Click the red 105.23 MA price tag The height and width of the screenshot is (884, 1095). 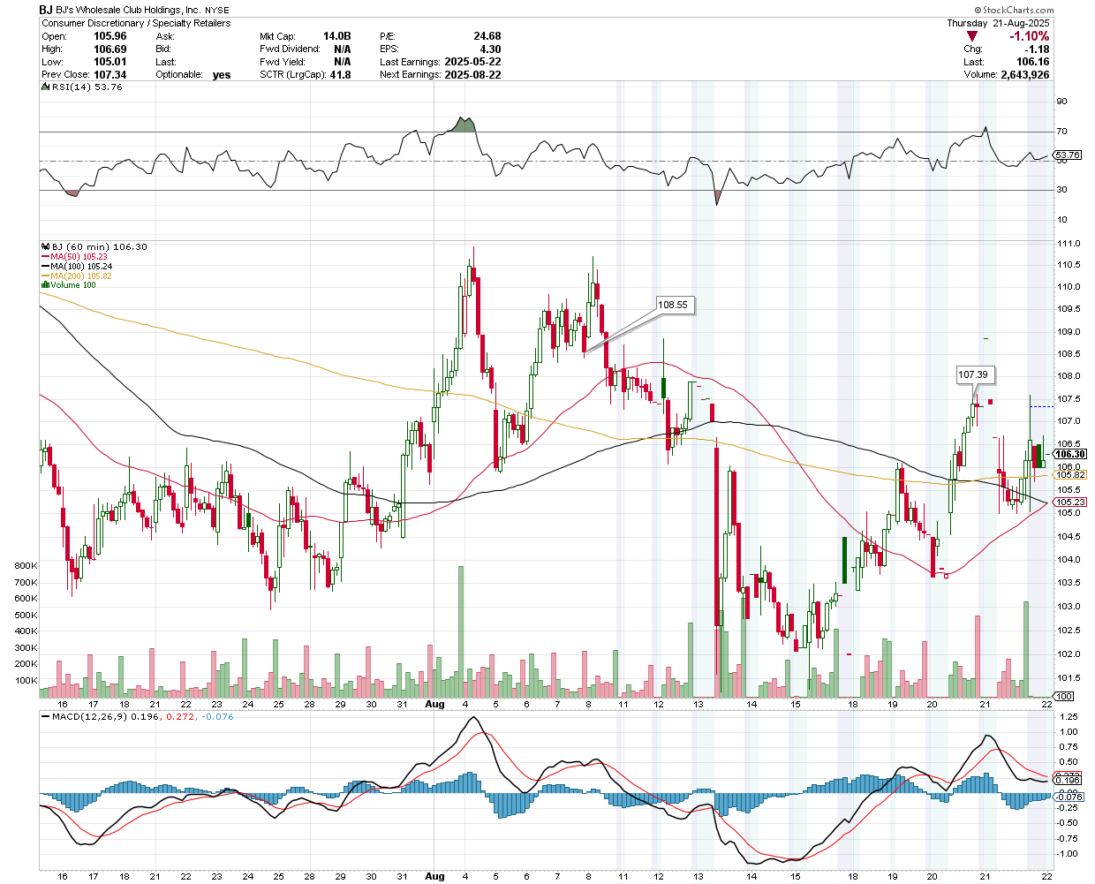tap(1070, 502)
